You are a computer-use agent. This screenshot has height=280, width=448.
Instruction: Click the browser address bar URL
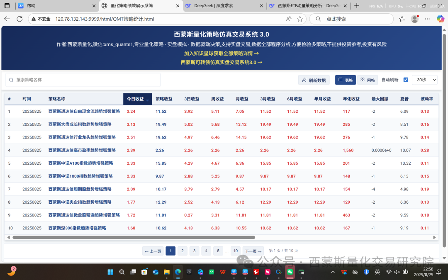point(105,19)
